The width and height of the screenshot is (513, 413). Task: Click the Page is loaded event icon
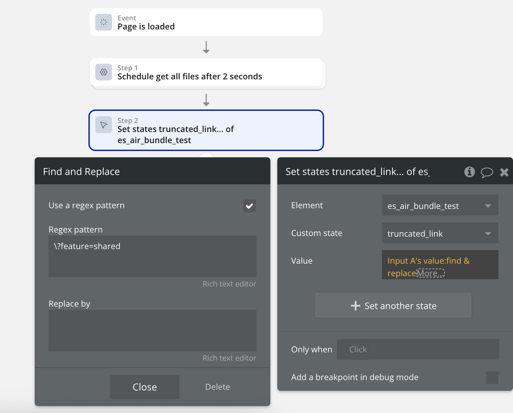point(104,22)
